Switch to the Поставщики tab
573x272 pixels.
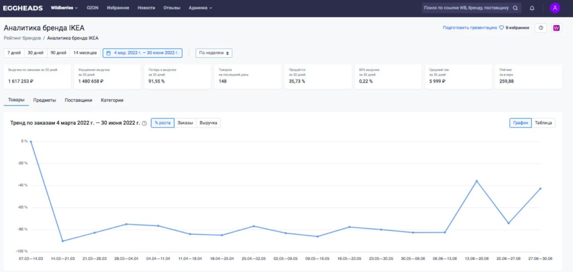pyautogui.click(x=78, y=100)
